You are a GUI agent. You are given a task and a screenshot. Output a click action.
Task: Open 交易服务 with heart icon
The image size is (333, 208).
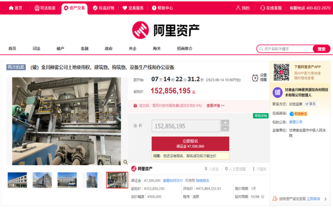pos(133,8)
